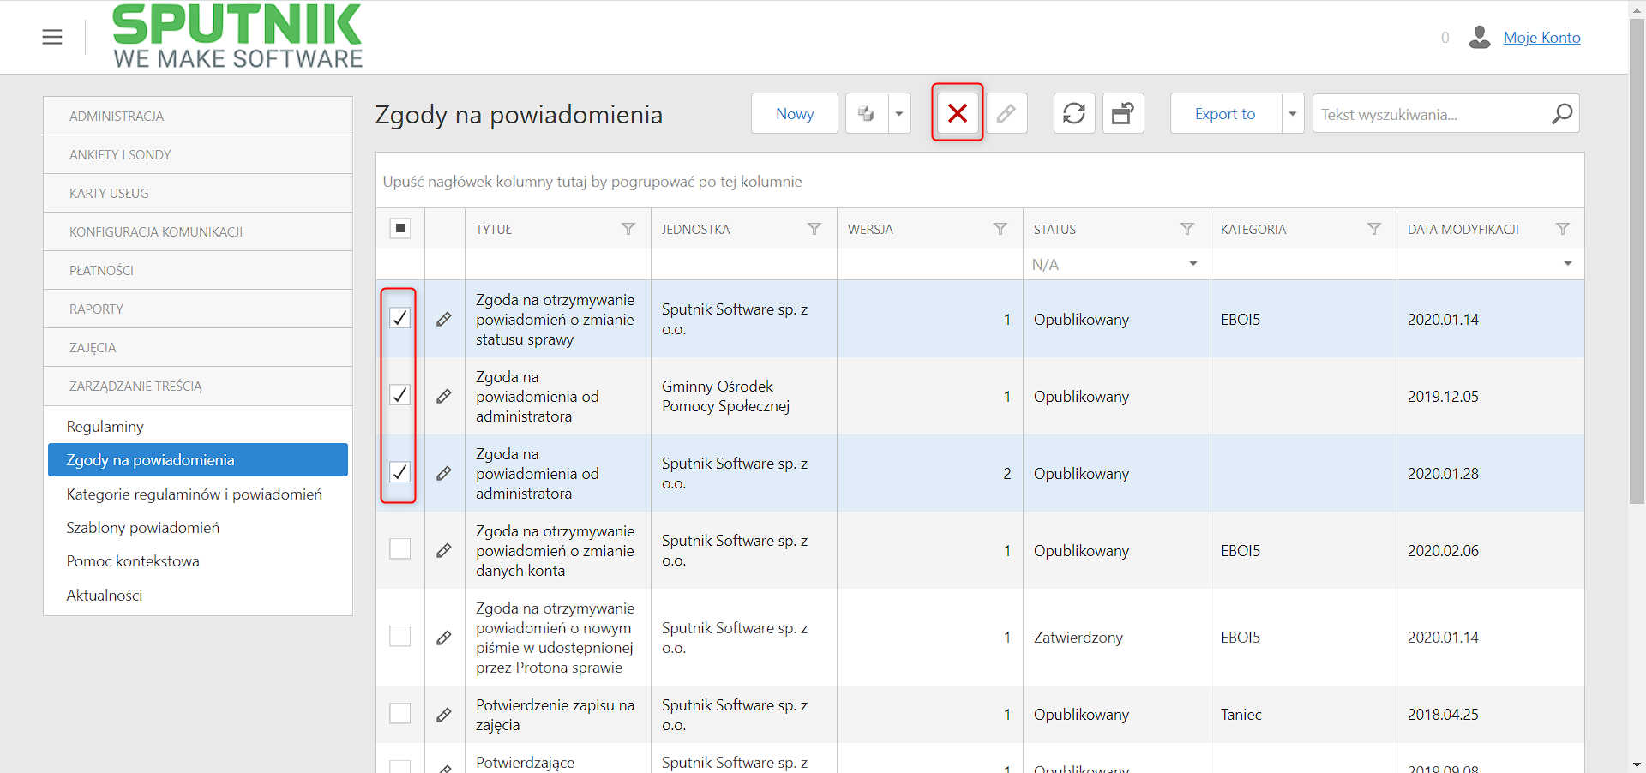This screenshot has width=1646, height=773.
Task: Open the DATA MODYFIKACJI filter dropdown
Action: (1568, 264)
